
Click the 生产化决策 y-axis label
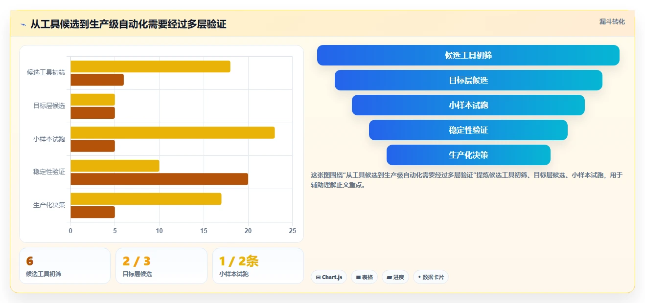tap(49, 205)
